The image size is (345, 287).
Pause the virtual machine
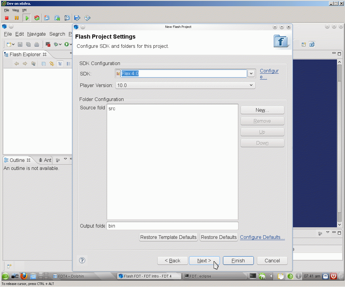click(16, 18)
